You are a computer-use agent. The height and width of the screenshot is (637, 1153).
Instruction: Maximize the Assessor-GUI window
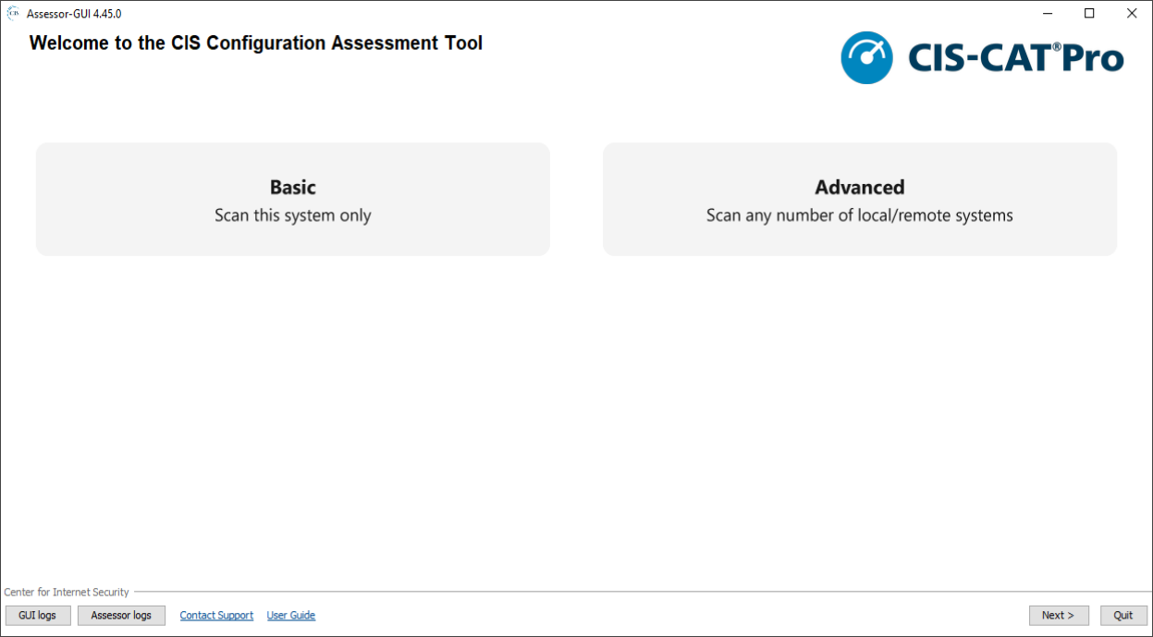[1089, 13]
